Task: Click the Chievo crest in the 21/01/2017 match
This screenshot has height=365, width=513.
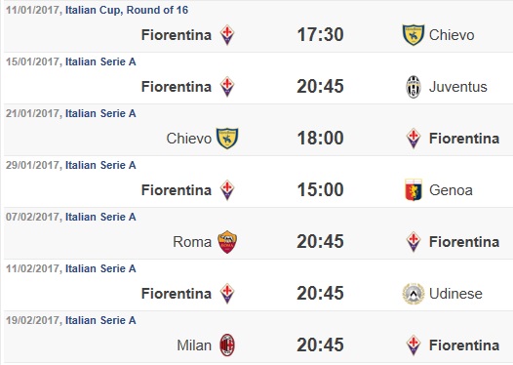Action: 227,139
